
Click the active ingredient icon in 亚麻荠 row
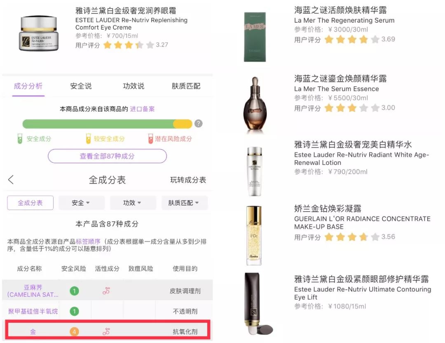[106, 291]
